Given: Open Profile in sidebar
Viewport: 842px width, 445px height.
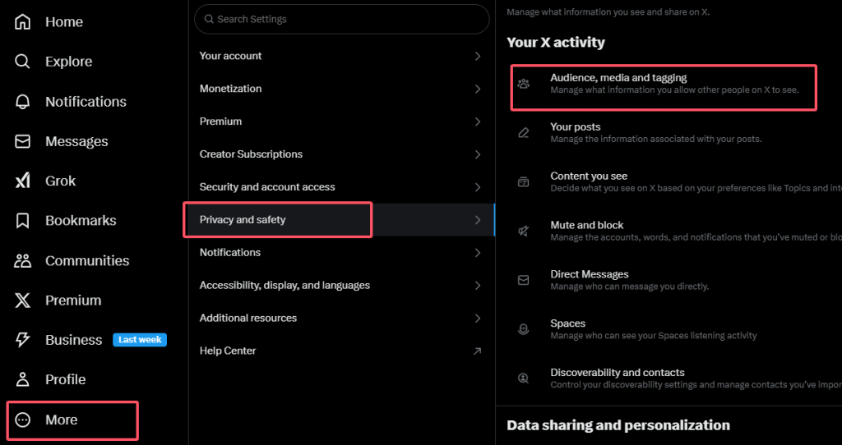Looking at the screenshot, I should [x=66, y=379].
